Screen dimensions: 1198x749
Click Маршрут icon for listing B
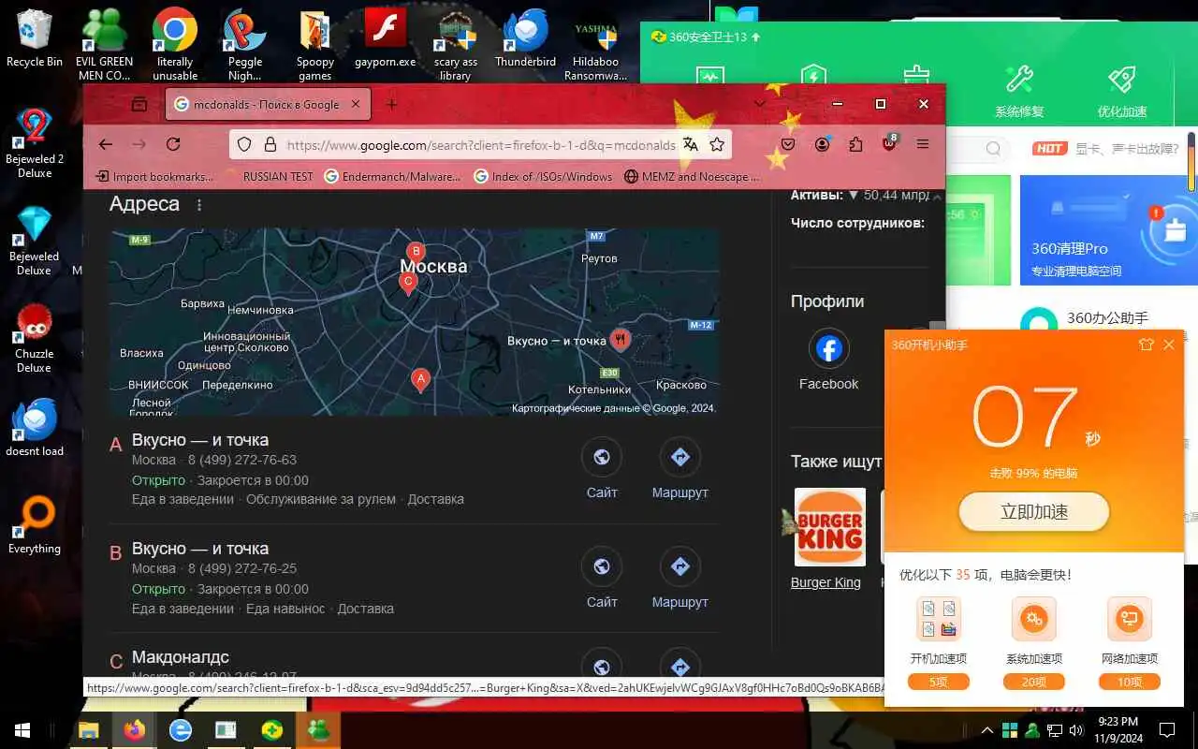coord(680,566)
